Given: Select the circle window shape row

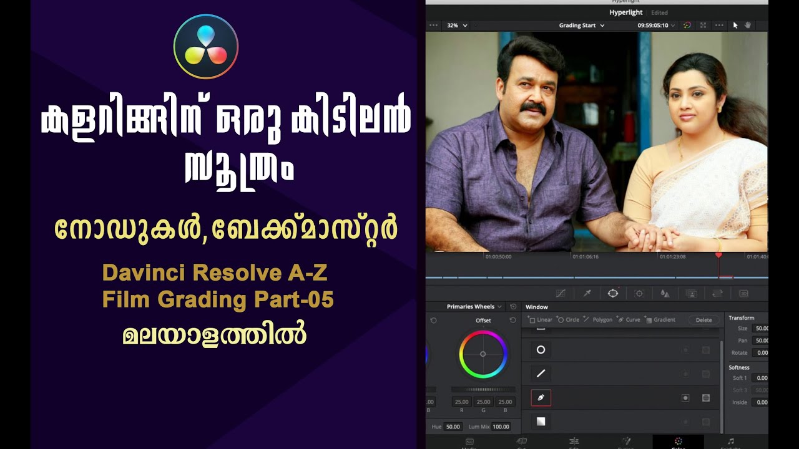Looking at the screenshot, I should tap(541, 350).
